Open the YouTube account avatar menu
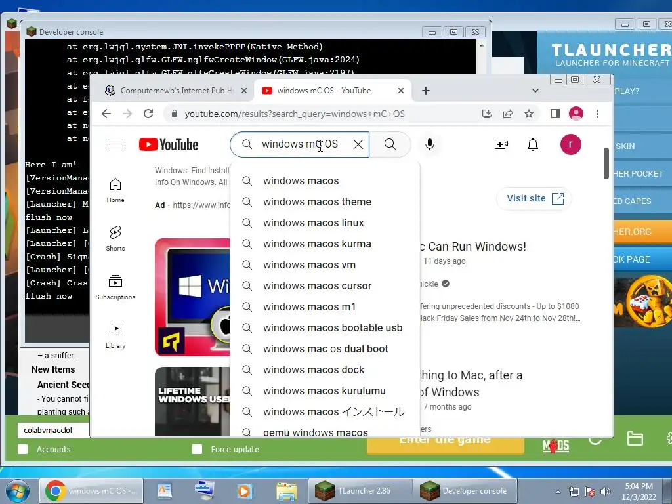 (x=570, y=144)
